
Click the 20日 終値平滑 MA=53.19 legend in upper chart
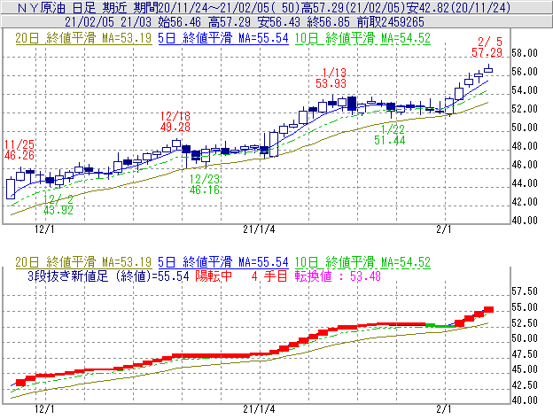pos(83,38)
